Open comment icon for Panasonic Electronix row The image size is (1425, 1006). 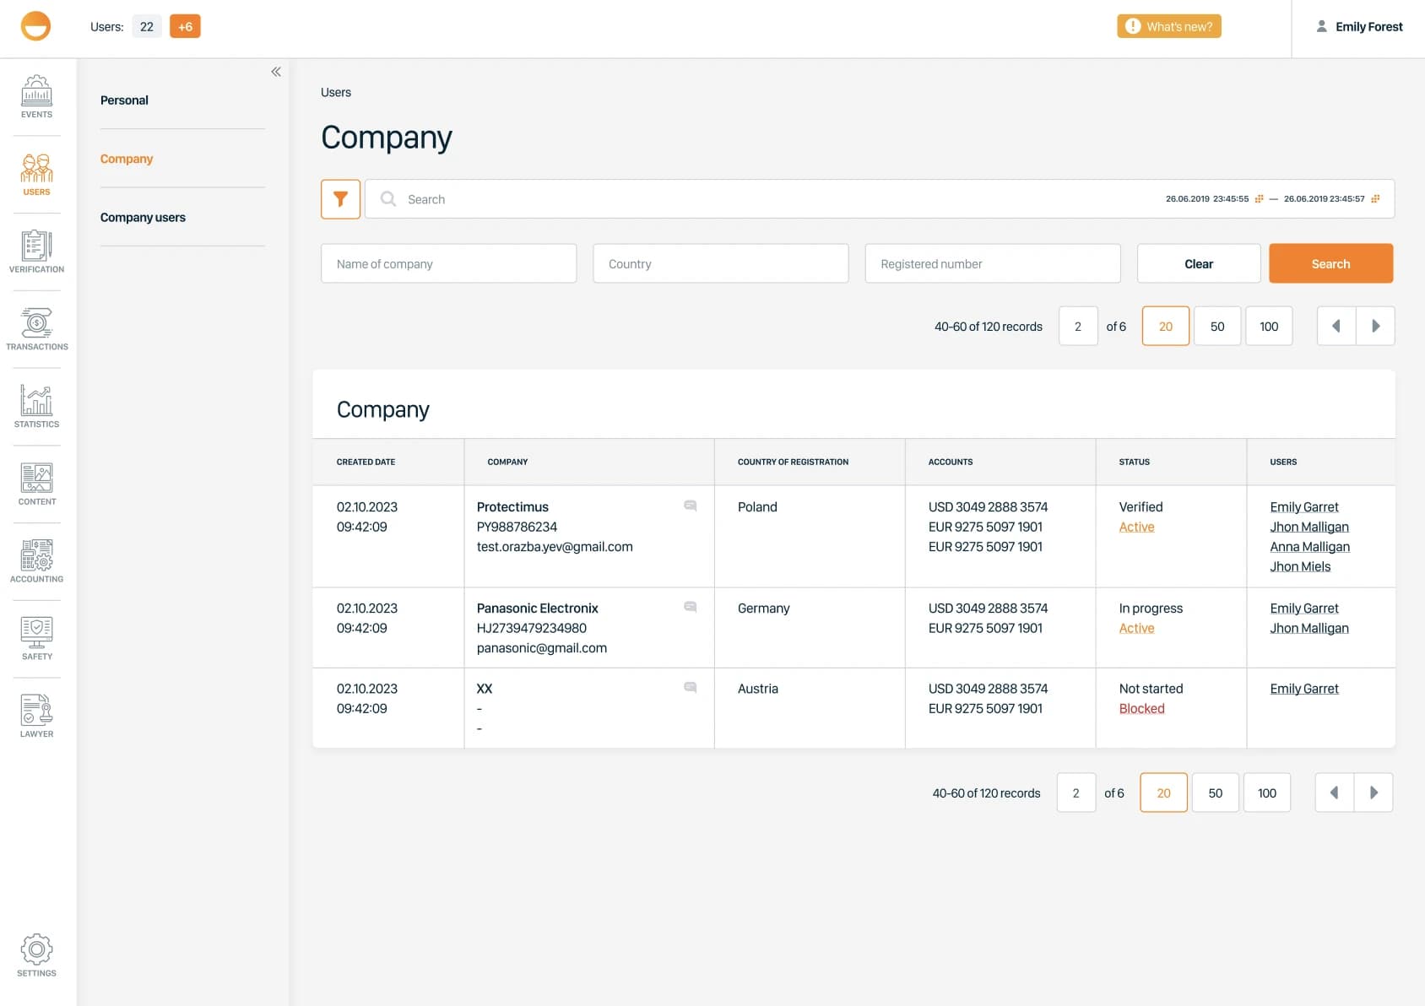690,607
